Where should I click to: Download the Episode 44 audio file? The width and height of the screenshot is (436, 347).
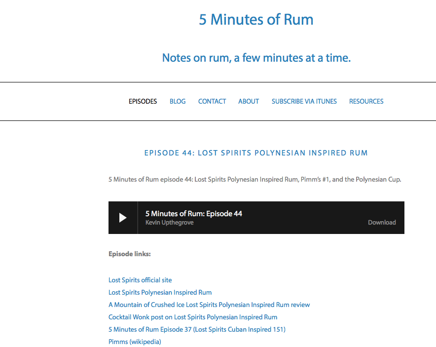pos(382,222)
